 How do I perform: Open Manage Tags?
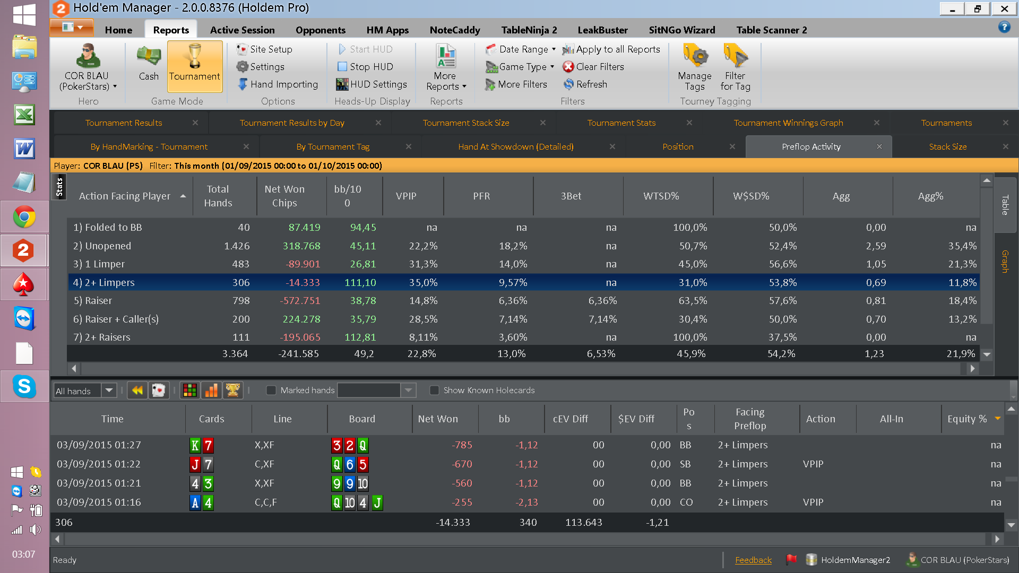[695, 67]
